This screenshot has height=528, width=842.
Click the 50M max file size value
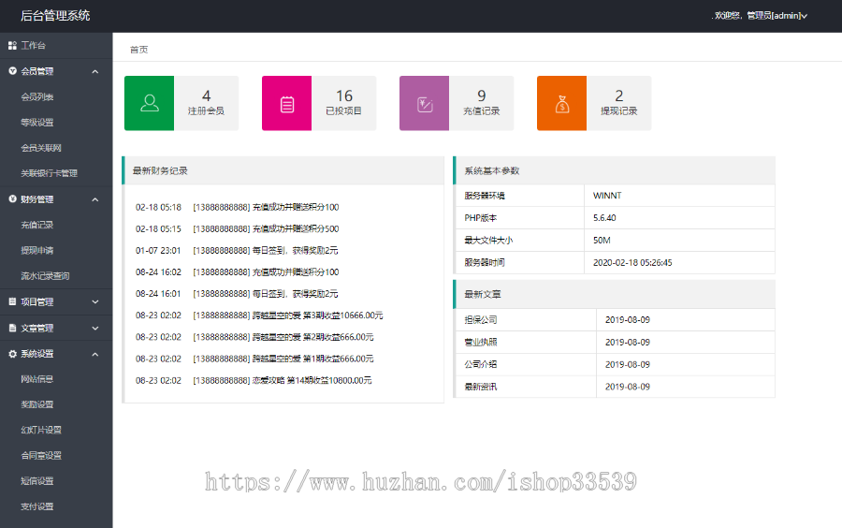coord(602,240)
